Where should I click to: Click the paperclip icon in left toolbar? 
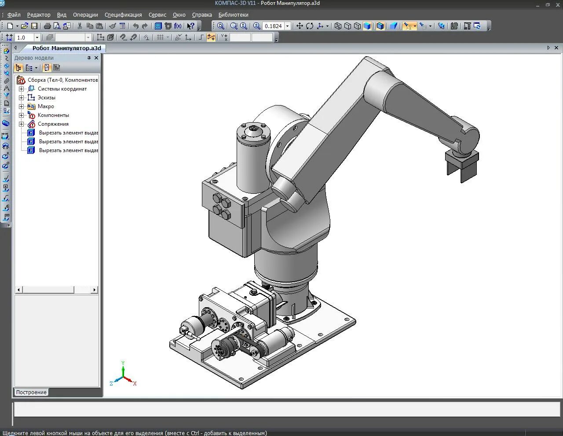click(6, 81)
